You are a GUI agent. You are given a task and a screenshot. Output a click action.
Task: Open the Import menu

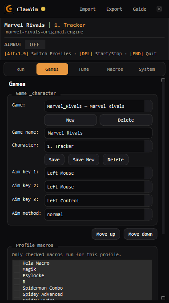(x=88, y=9)
